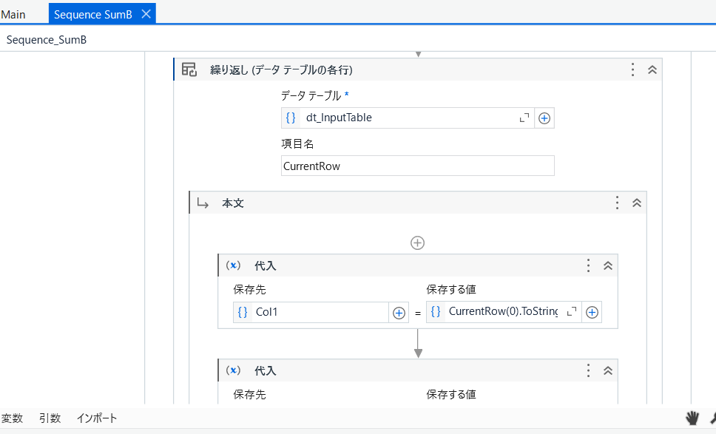Viewport: 716px width, 434px height.
Task: Click the pan hand tool icon
Action: tap(692, 418)
